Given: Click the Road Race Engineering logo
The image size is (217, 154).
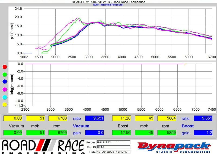Looking at the screenshot, I should (x=43, y=146).
